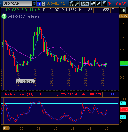Open chart settings wrench icon
128x132 pixels.
click(77, 4)
